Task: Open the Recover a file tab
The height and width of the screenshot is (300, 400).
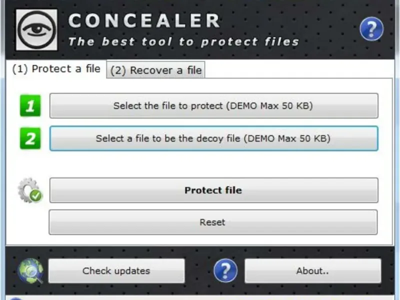Action: point(156,70)
